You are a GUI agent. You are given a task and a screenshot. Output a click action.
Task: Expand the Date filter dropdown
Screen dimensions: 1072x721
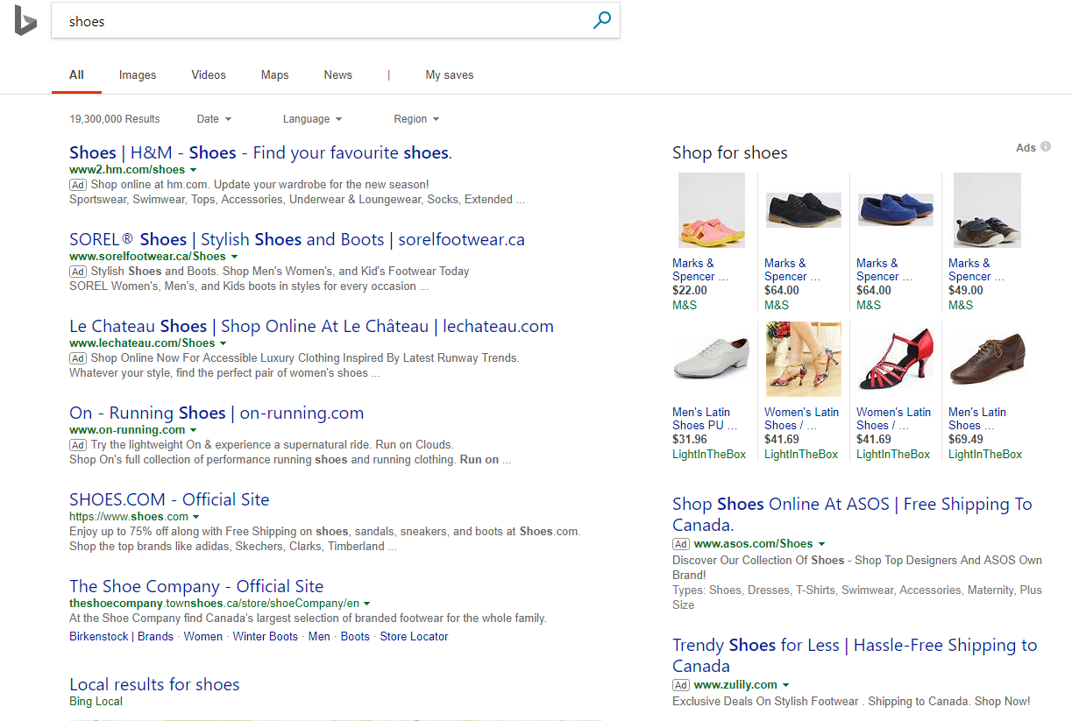tap(214, 119)
